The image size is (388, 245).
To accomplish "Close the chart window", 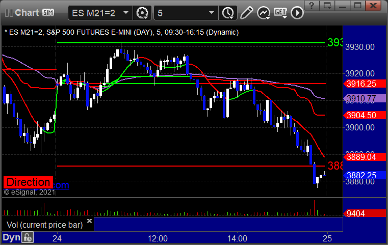I will [x=373, y=5].
